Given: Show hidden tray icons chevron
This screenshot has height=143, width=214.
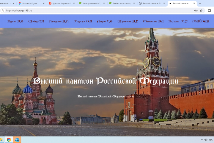Looking at the screenshot, I should [x=202, y=140].
